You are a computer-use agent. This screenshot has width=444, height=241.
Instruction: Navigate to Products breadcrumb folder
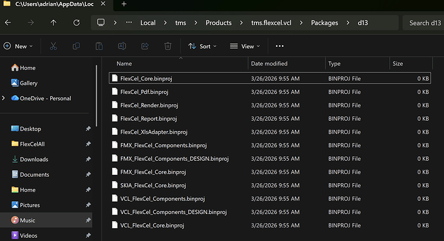click(219, 22)
